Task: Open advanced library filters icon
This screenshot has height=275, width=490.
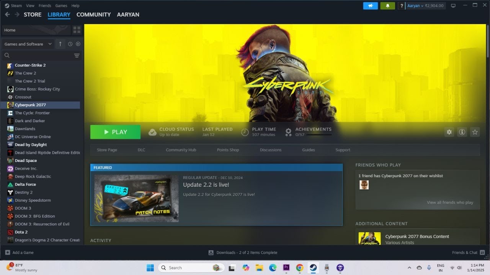Action: pos(77,55)
